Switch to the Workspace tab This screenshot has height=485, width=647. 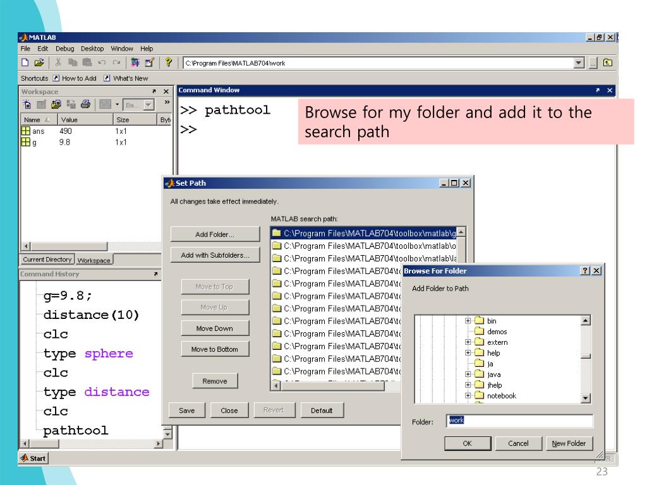point(94,260)
